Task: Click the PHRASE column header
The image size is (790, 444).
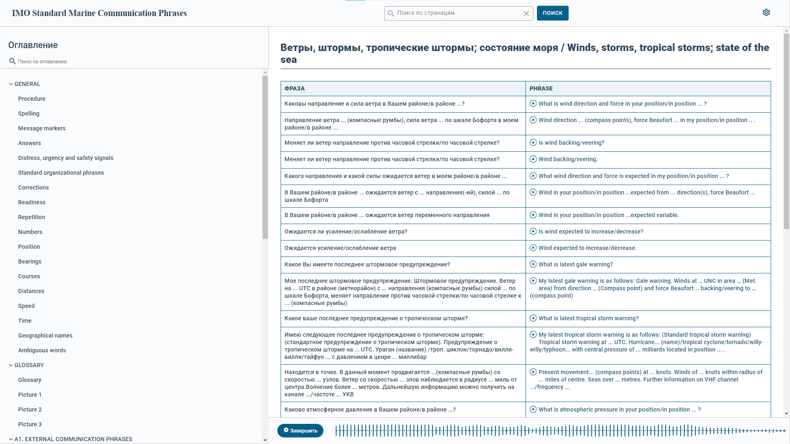Action: click(648, 88)
